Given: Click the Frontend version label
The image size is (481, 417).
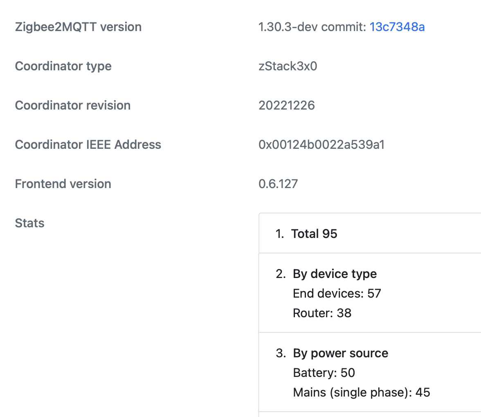Looking at the screenshot, I should point(63,184).
